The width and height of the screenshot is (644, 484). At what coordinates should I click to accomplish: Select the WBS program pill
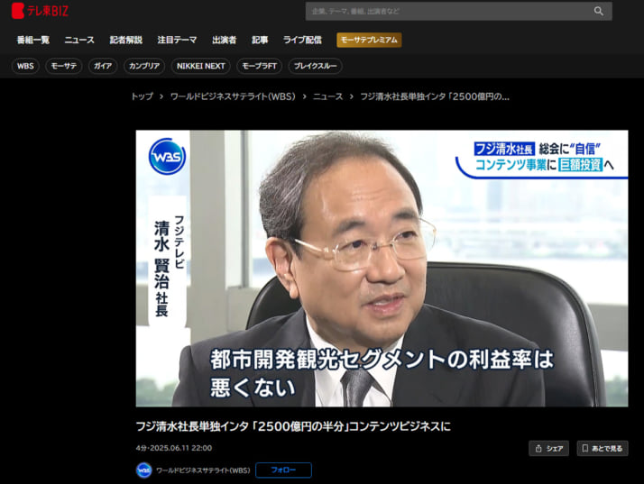(25, 66)
